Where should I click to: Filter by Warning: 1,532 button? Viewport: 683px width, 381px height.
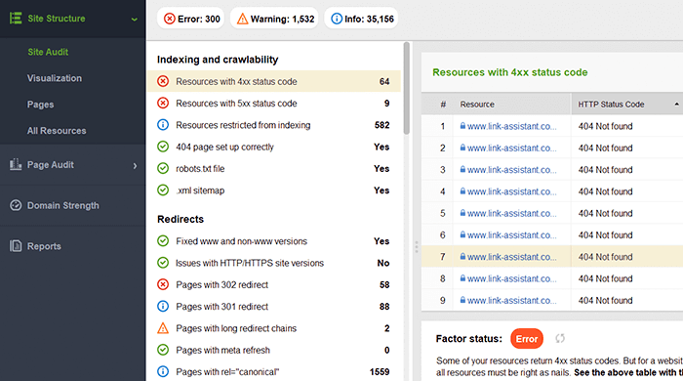pos(274,19)
